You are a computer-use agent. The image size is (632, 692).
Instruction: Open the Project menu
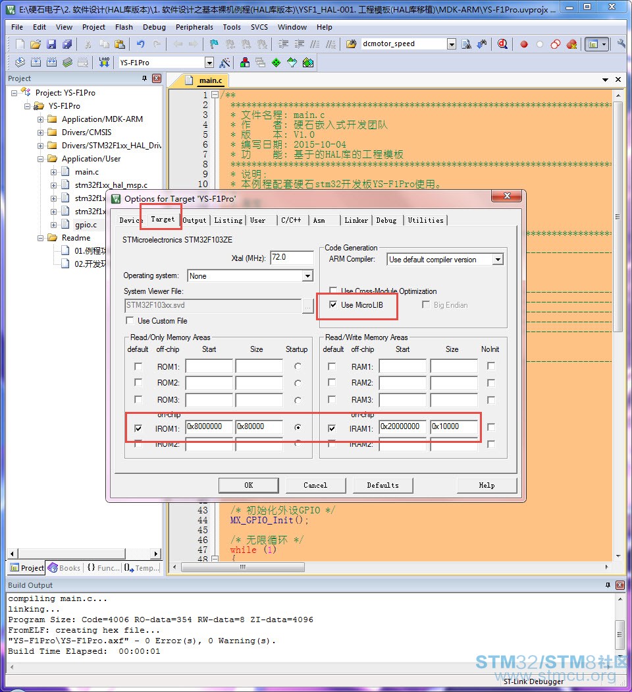pos(93,27)
